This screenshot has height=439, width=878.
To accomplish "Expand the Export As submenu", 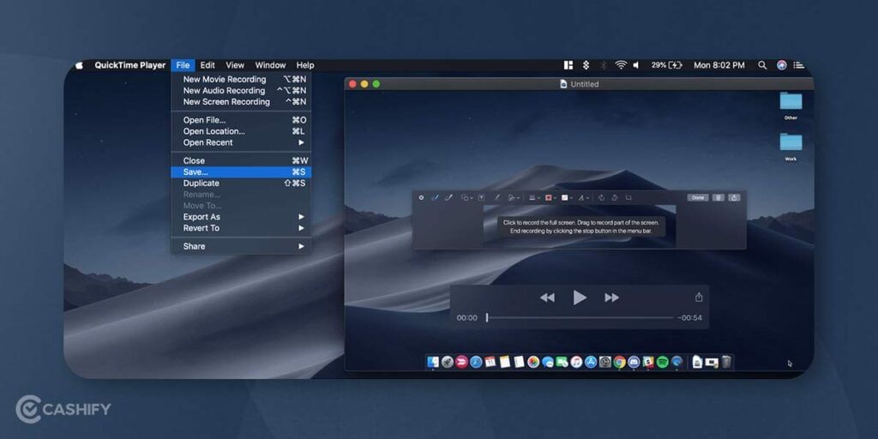I will point(241,217).
